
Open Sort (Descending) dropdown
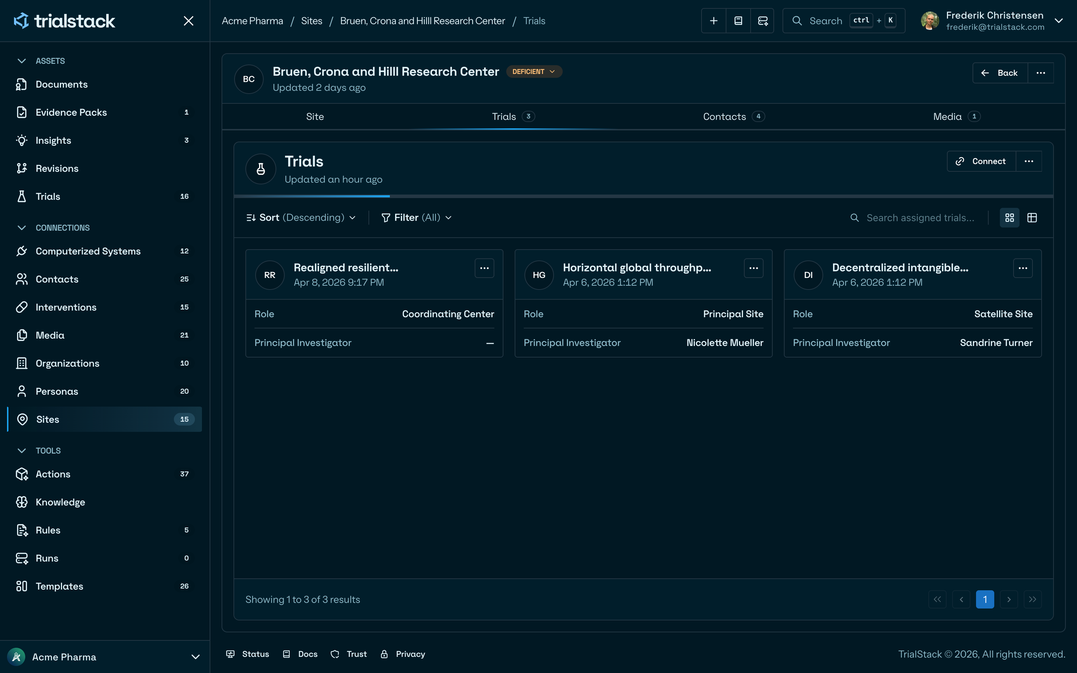tap(301, 218)
